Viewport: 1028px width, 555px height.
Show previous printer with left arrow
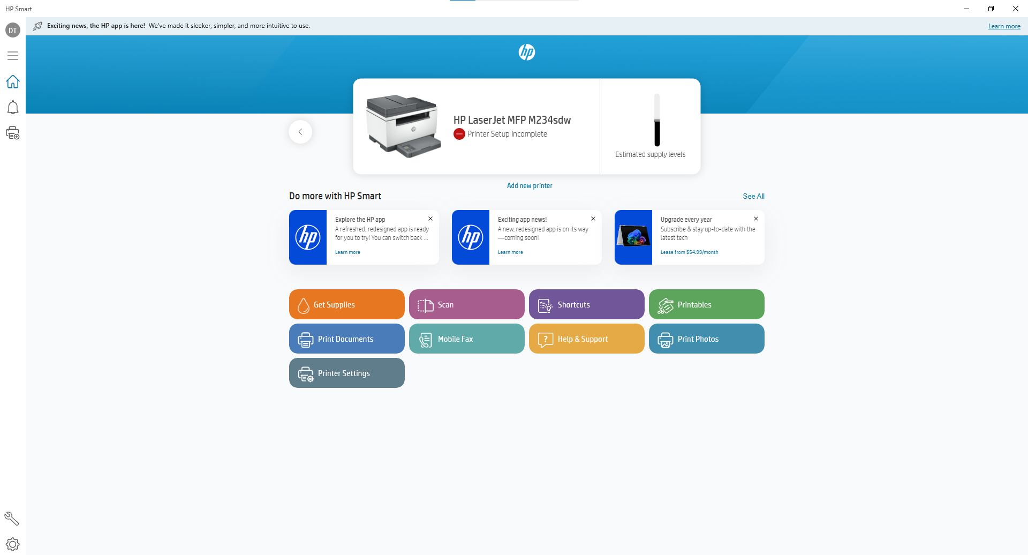tap(300, 132)
